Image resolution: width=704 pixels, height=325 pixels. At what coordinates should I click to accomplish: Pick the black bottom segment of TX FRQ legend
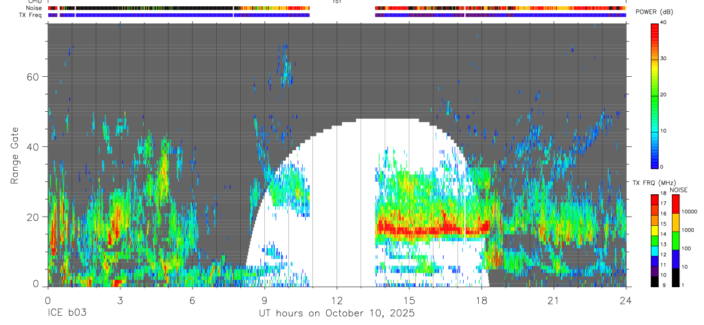pyautogui.click(x=654, y=281)
